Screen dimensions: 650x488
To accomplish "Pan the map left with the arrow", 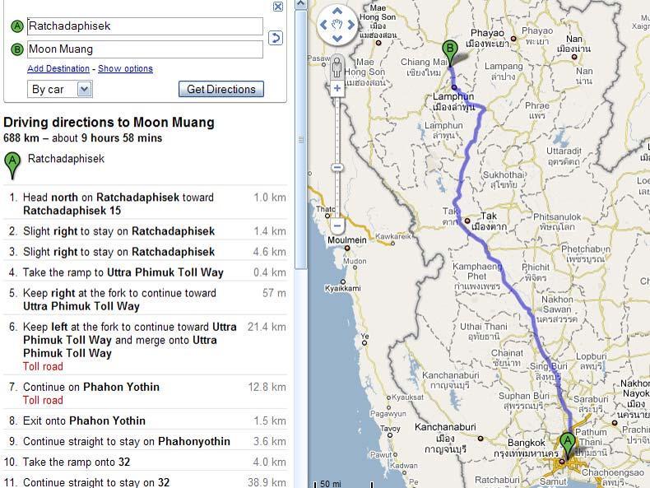I will [323, 25].
